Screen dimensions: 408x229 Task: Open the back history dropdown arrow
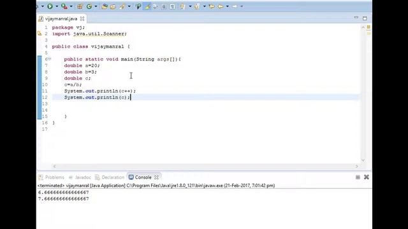pos(227,6)
